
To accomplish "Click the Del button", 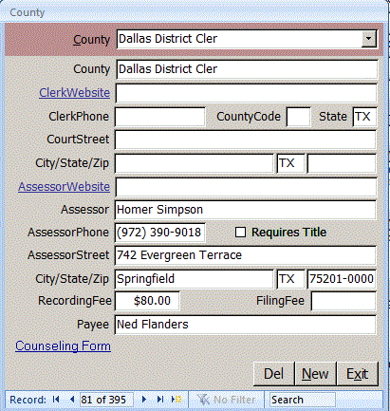I will pyautogui.click(x=274, y=374).
